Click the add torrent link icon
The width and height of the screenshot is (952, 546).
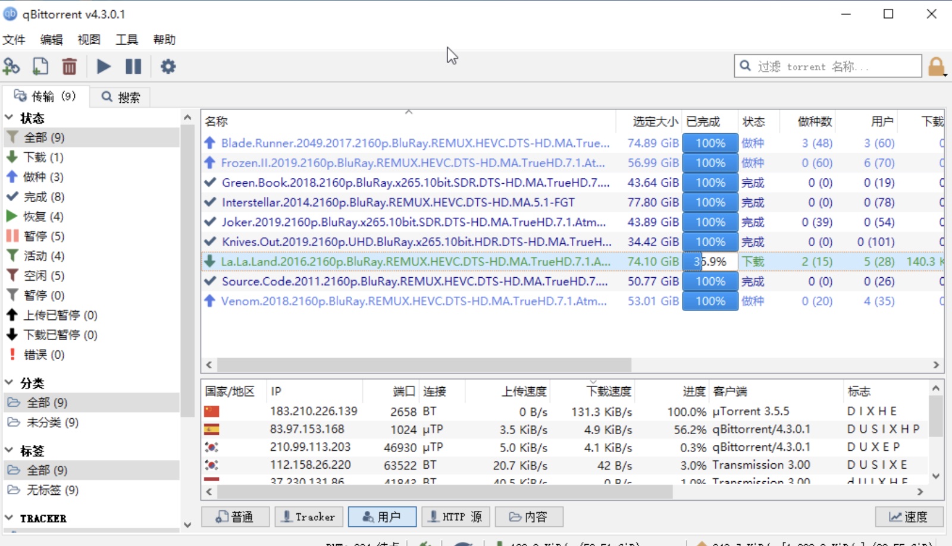point(11,67)
